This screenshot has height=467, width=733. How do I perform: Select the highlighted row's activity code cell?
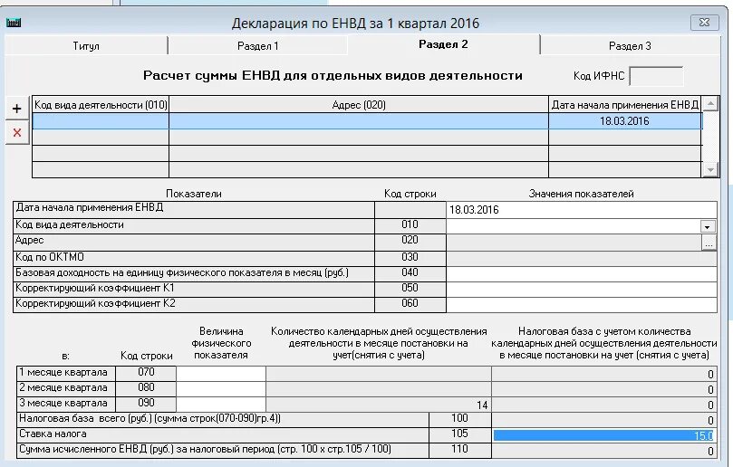[101, 121]
